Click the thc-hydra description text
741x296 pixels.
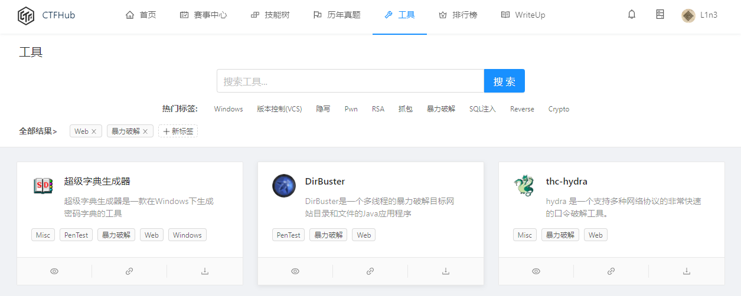pyautogui.click(x=624, y=207)
